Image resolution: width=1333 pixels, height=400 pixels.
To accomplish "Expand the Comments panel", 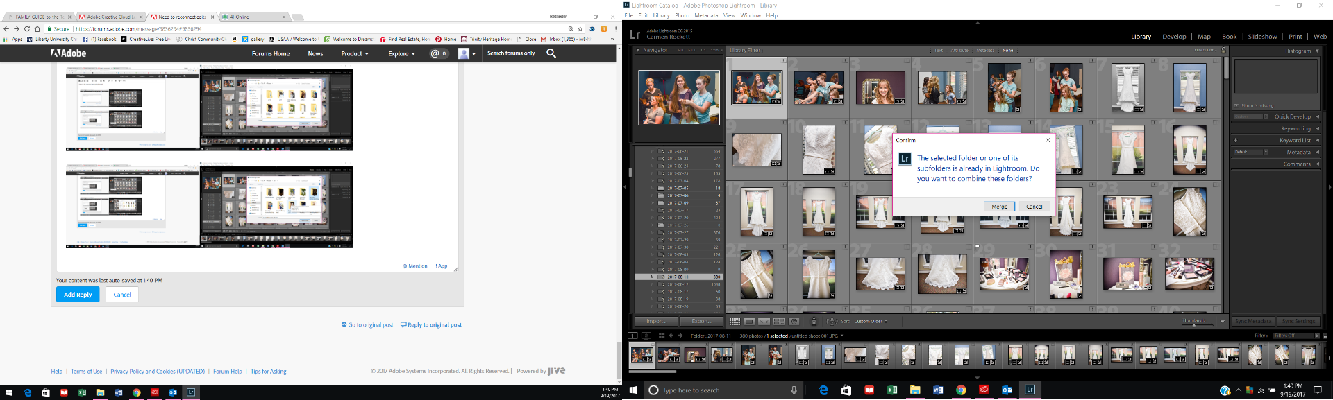I will (1317, 164).
